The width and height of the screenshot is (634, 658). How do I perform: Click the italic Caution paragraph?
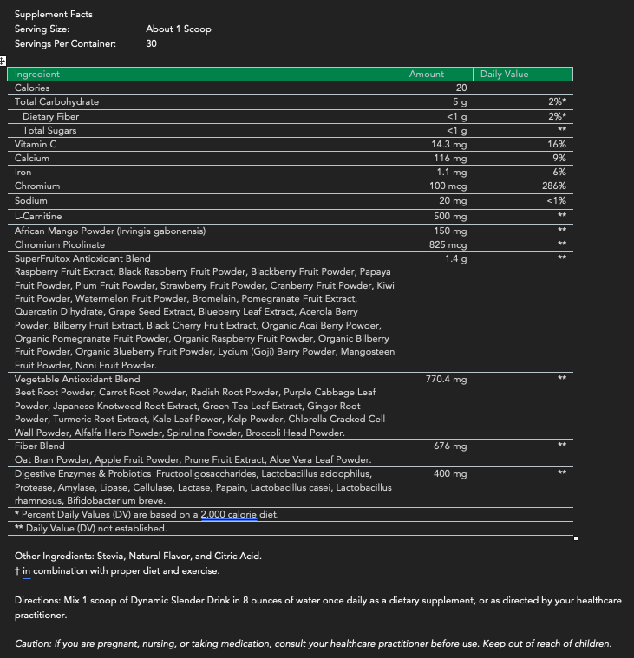tap(312, 644)
